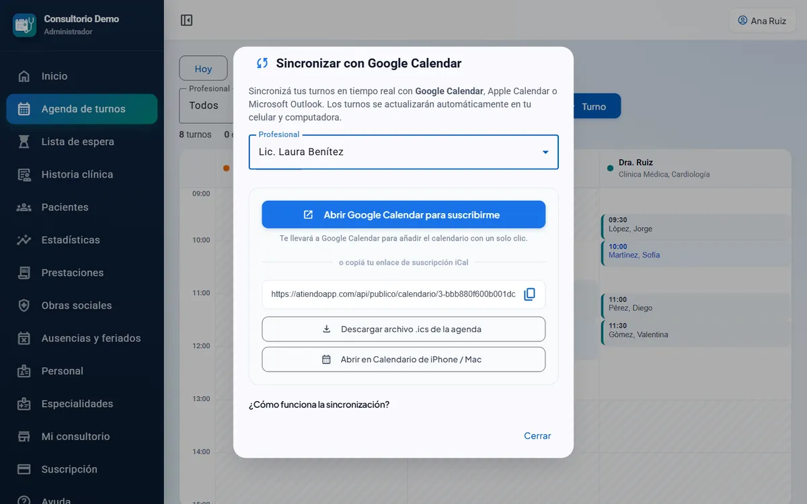The width and height of the screenshot is (807, 504).
Task: Open the 11:30 Gómez, Valentina appointment
Action: point(695,331)
